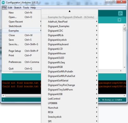Expand the DigisparkKeyboard examples submenu
Image resolution: width=128 pixels, height=123 pixels.
(70, 44)
